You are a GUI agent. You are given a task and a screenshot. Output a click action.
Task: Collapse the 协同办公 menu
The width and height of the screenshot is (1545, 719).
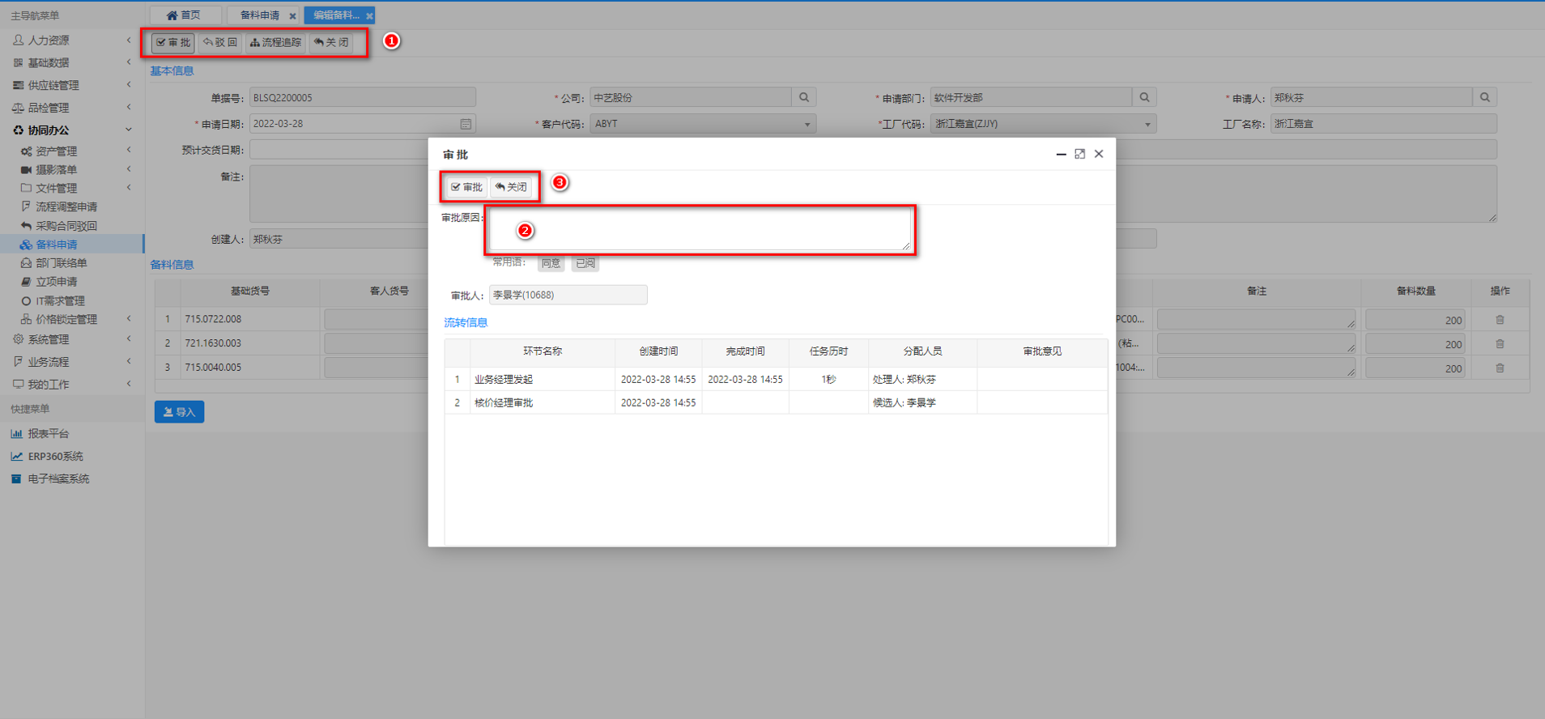click(x=72, y=130)
